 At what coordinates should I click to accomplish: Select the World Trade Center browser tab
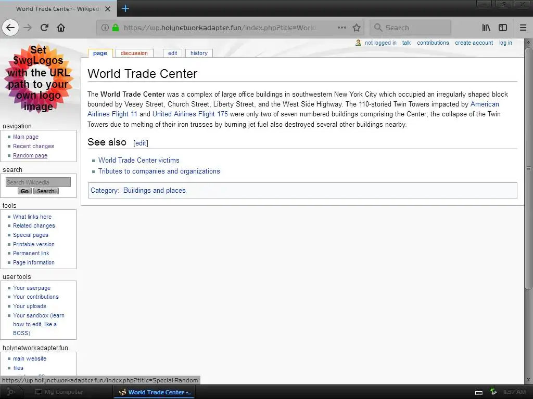57,9
